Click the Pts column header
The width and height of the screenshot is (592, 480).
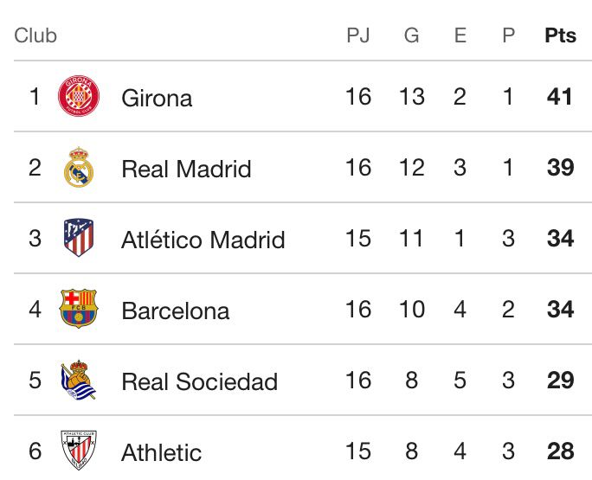[x=560, y=35]
